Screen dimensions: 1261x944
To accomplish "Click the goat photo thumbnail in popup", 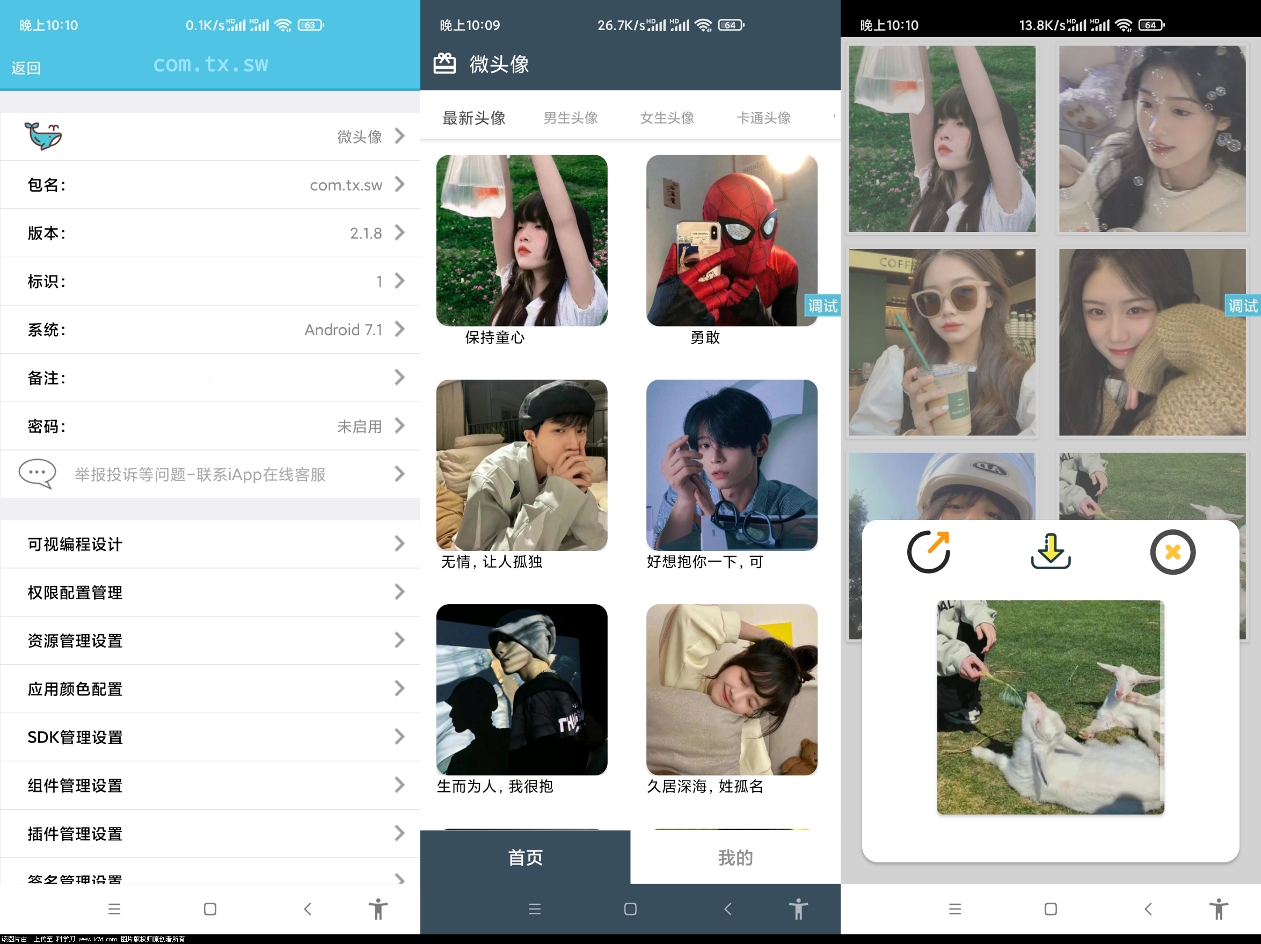I will pyautogui.click(x=1050, y=707).
